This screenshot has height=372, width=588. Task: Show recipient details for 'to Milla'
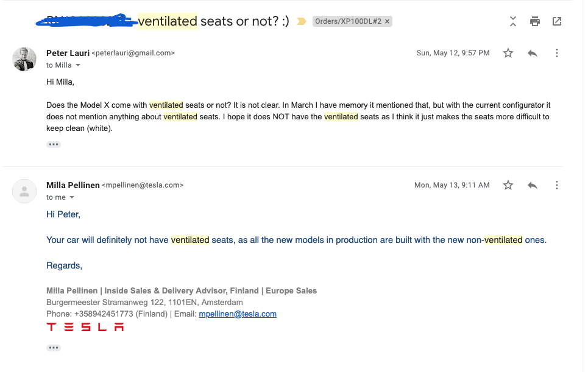(78, 65)
